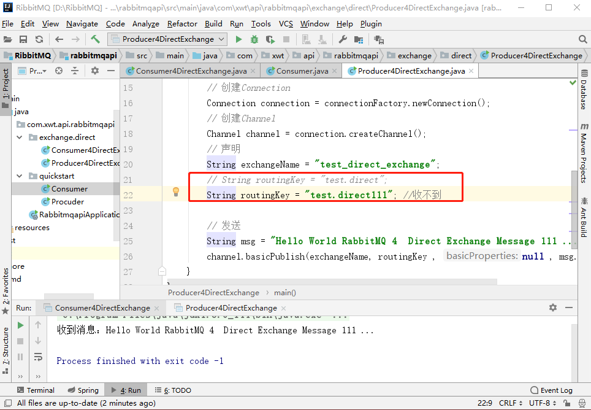Open the run configuration dropdown Producer4DirectExchange

[x=167, y=39]
